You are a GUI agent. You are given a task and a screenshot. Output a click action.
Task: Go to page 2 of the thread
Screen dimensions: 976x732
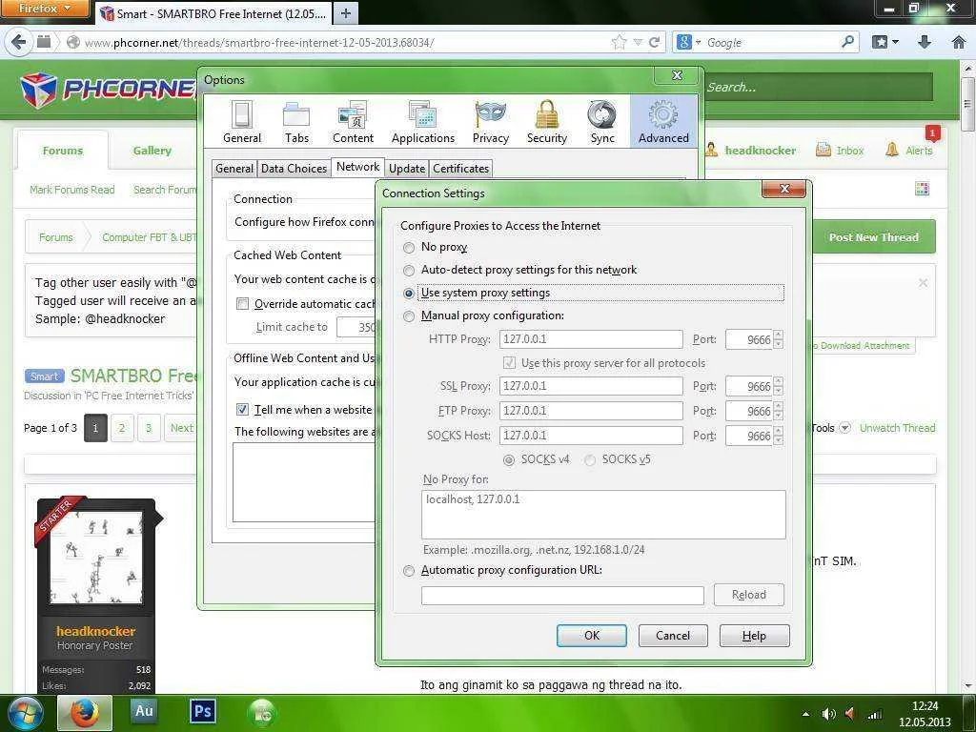pyautogui.click(x=122, y=428)
